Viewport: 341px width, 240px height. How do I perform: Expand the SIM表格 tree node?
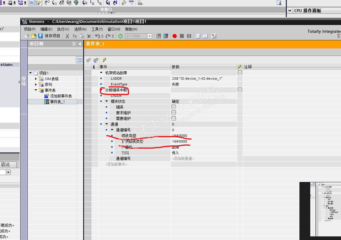[x=36, y=78]
